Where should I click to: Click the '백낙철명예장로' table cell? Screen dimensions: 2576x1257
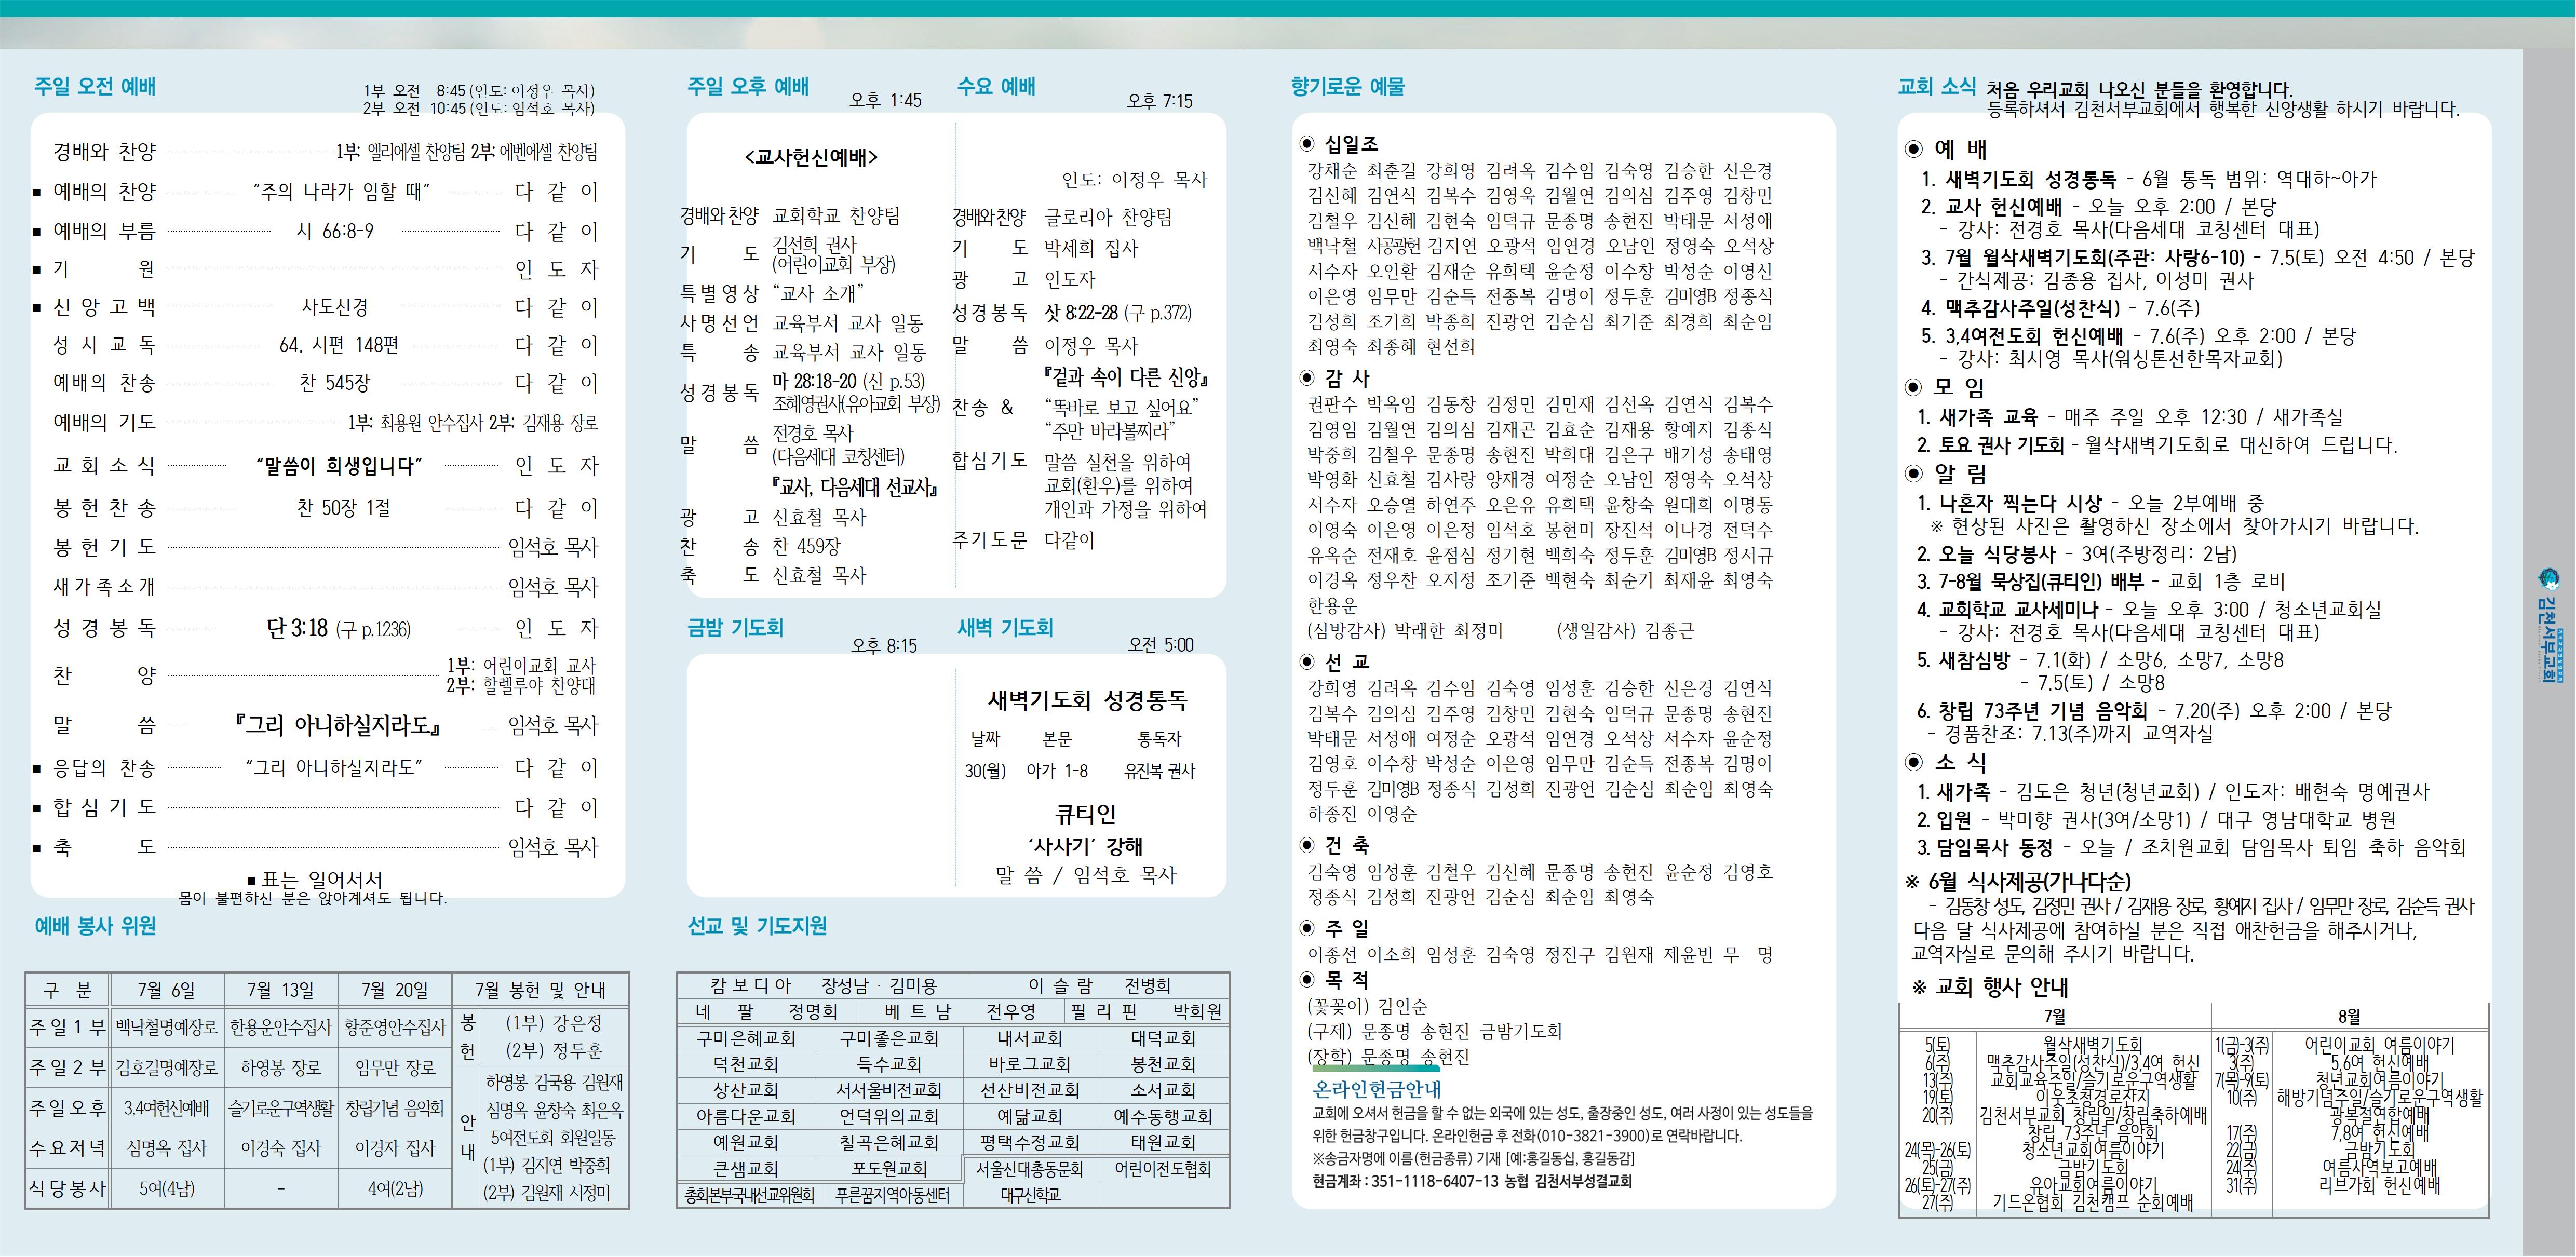coord(167,1027)
